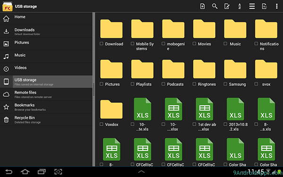283x177 pixels.
Task: Open the search magnifier icon
Action: pos(215,6)
